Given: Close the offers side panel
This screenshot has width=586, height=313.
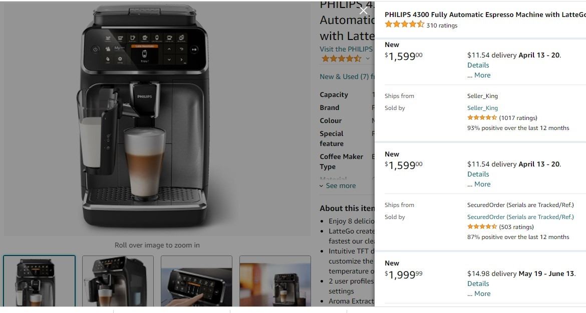Looking at the screenshot, I should pos(363,11).
